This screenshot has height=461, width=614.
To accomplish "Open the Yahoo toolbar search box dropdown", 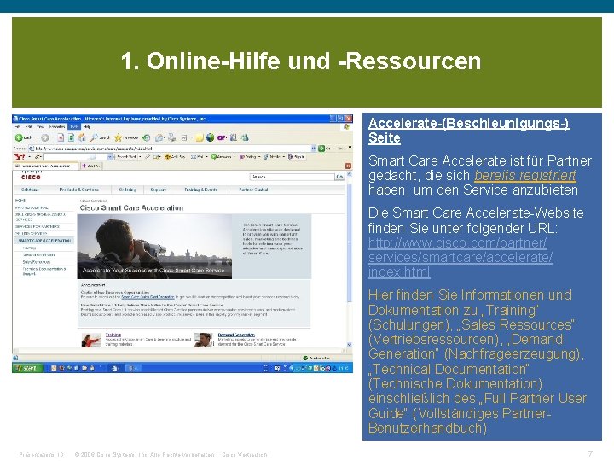I will 110,157.
